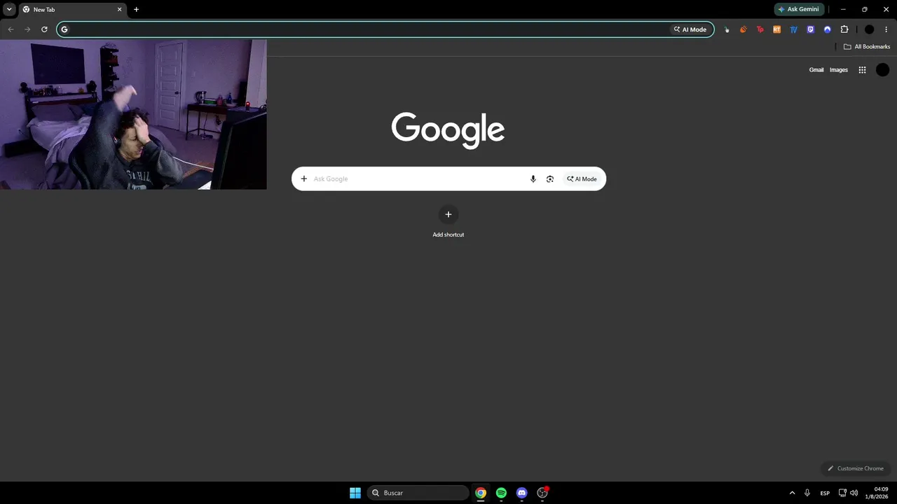Screen dimensions: 897x504
Task: Open Chrome's three-dot menu
Action: click(886, 29)
